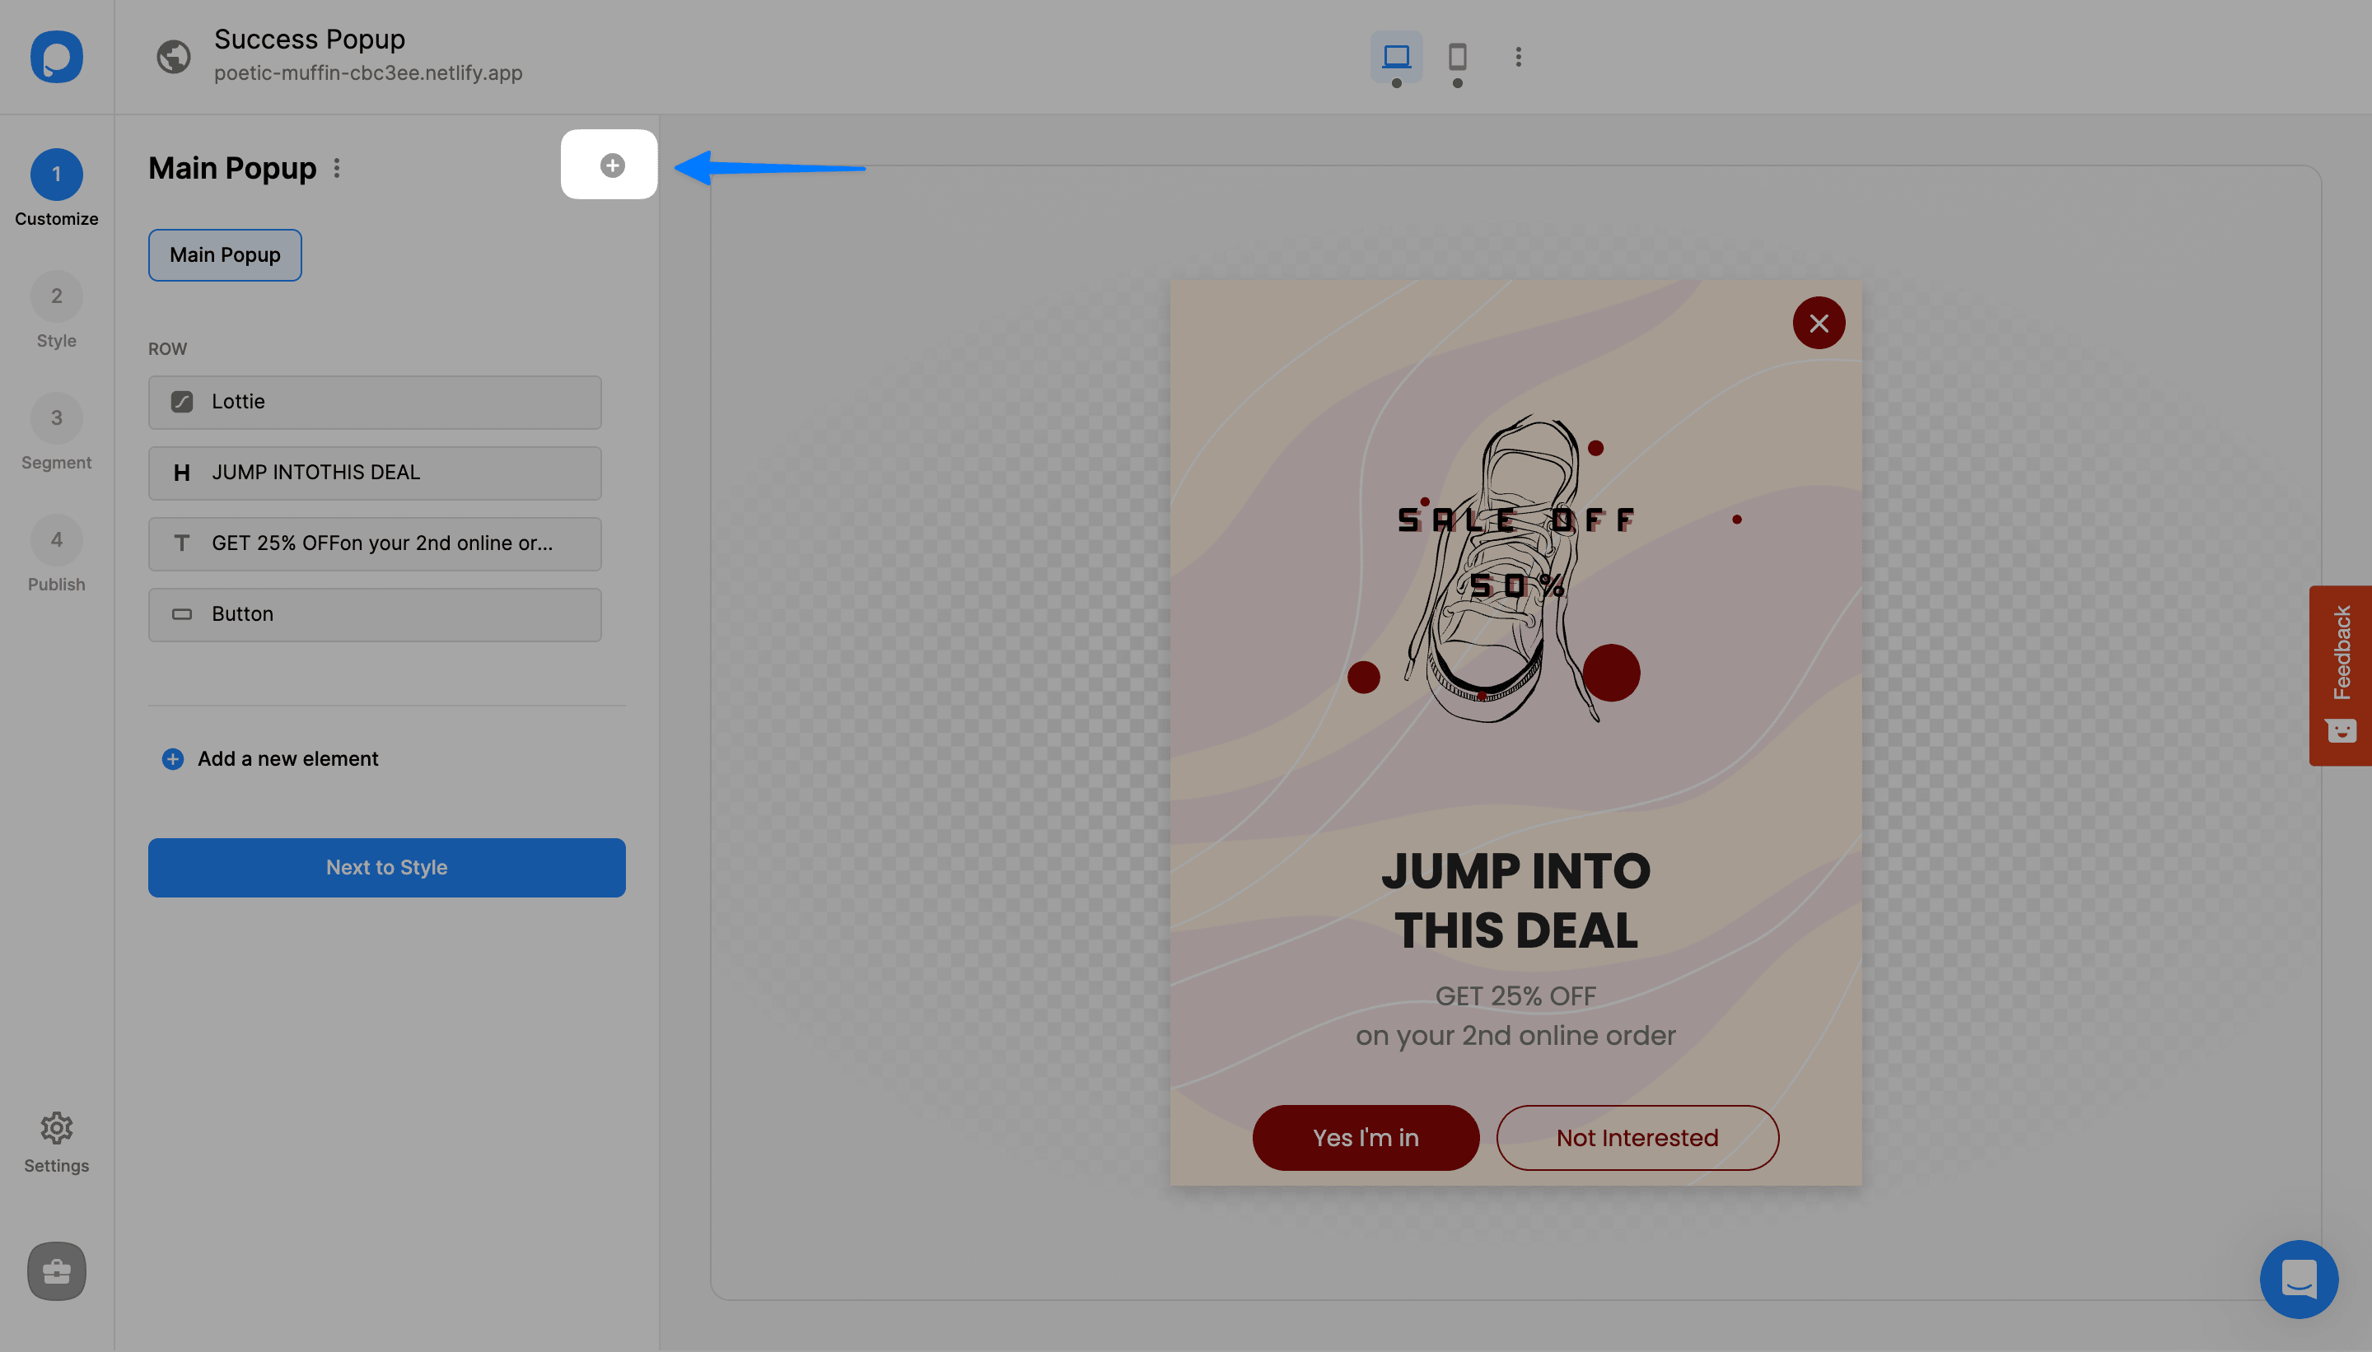Screen dimensions: 2372x1352
Task: Open the chat support bubble icon
Action: pos(2299,1279)
